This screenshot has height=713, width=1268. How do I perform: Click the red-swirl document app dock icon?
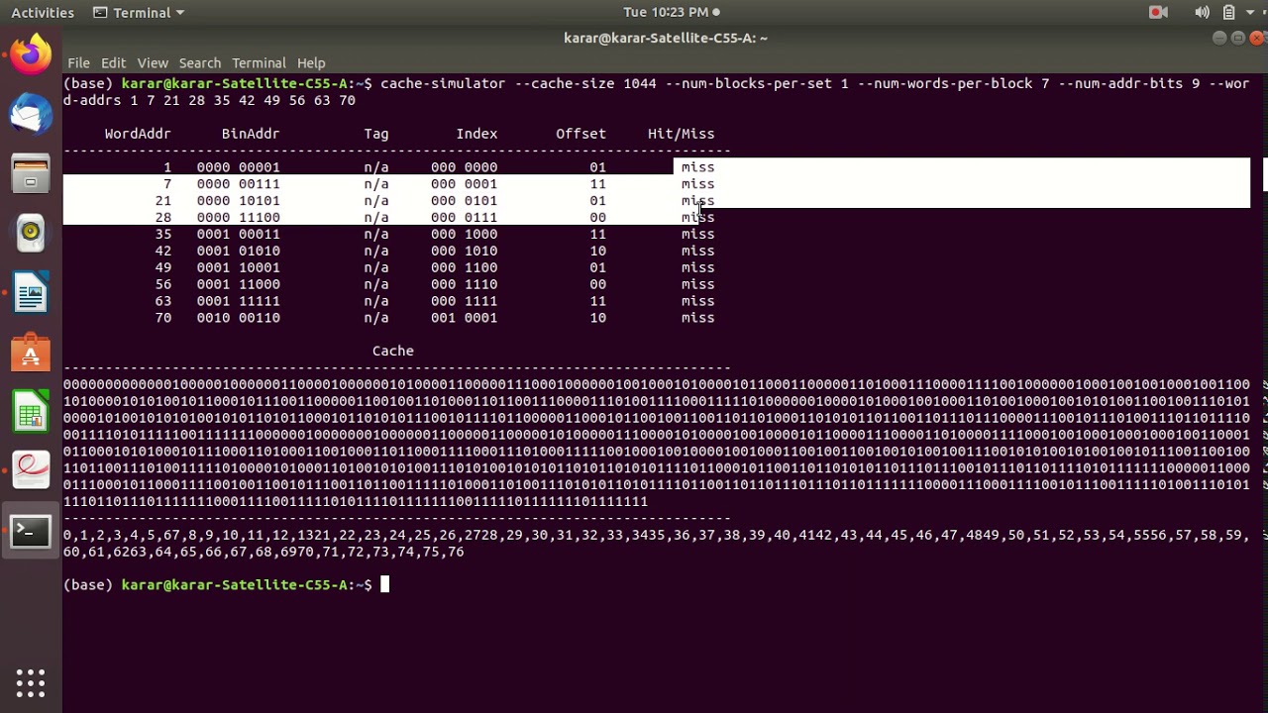click(x=31, y=472)
